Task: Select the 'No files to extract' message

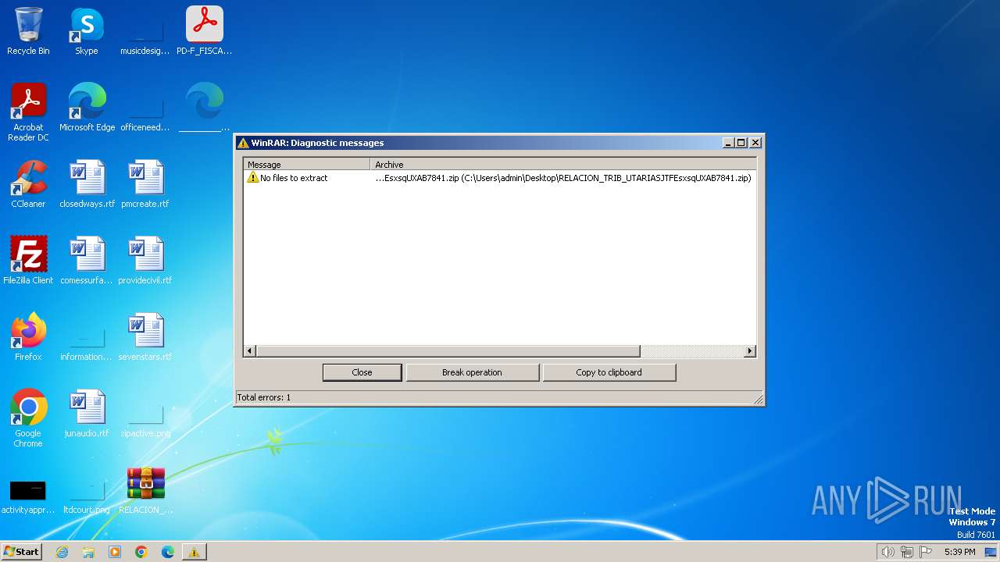Action: tap(294, 178)
